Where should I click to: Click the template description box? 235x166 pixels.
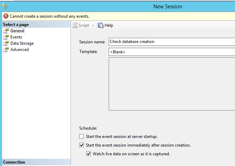[172, 84]
